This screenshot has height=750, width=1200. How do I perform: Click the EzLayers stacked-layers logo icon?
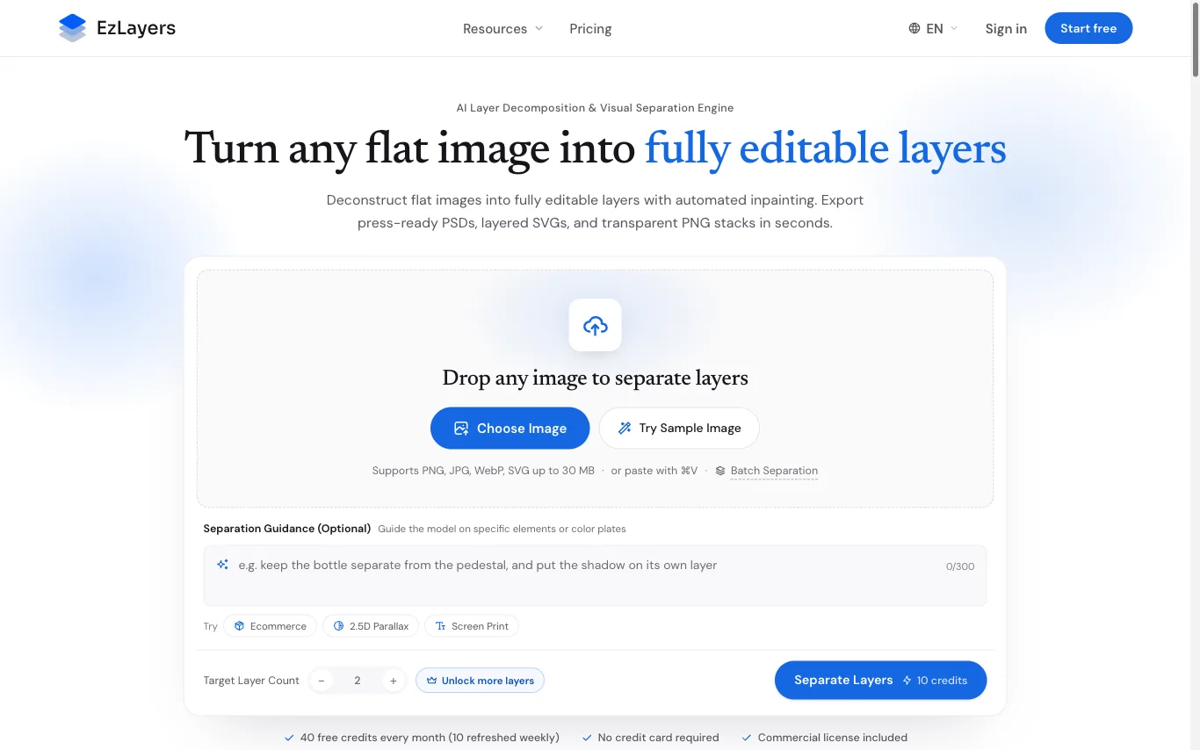pos(73,28)
